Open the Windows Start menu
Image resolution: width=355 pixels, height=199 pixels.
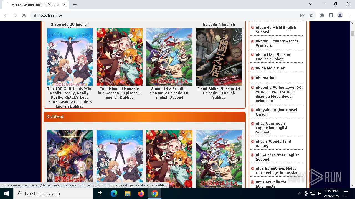tap(7, 193)
